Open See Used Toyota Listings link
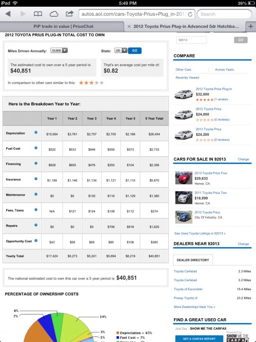 pyautogui.click(x=200, y=233)
